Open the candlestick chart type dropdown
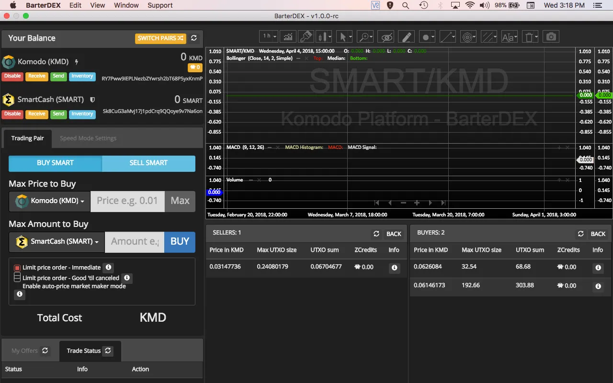The image size is (613, 383). pos(324,36)
